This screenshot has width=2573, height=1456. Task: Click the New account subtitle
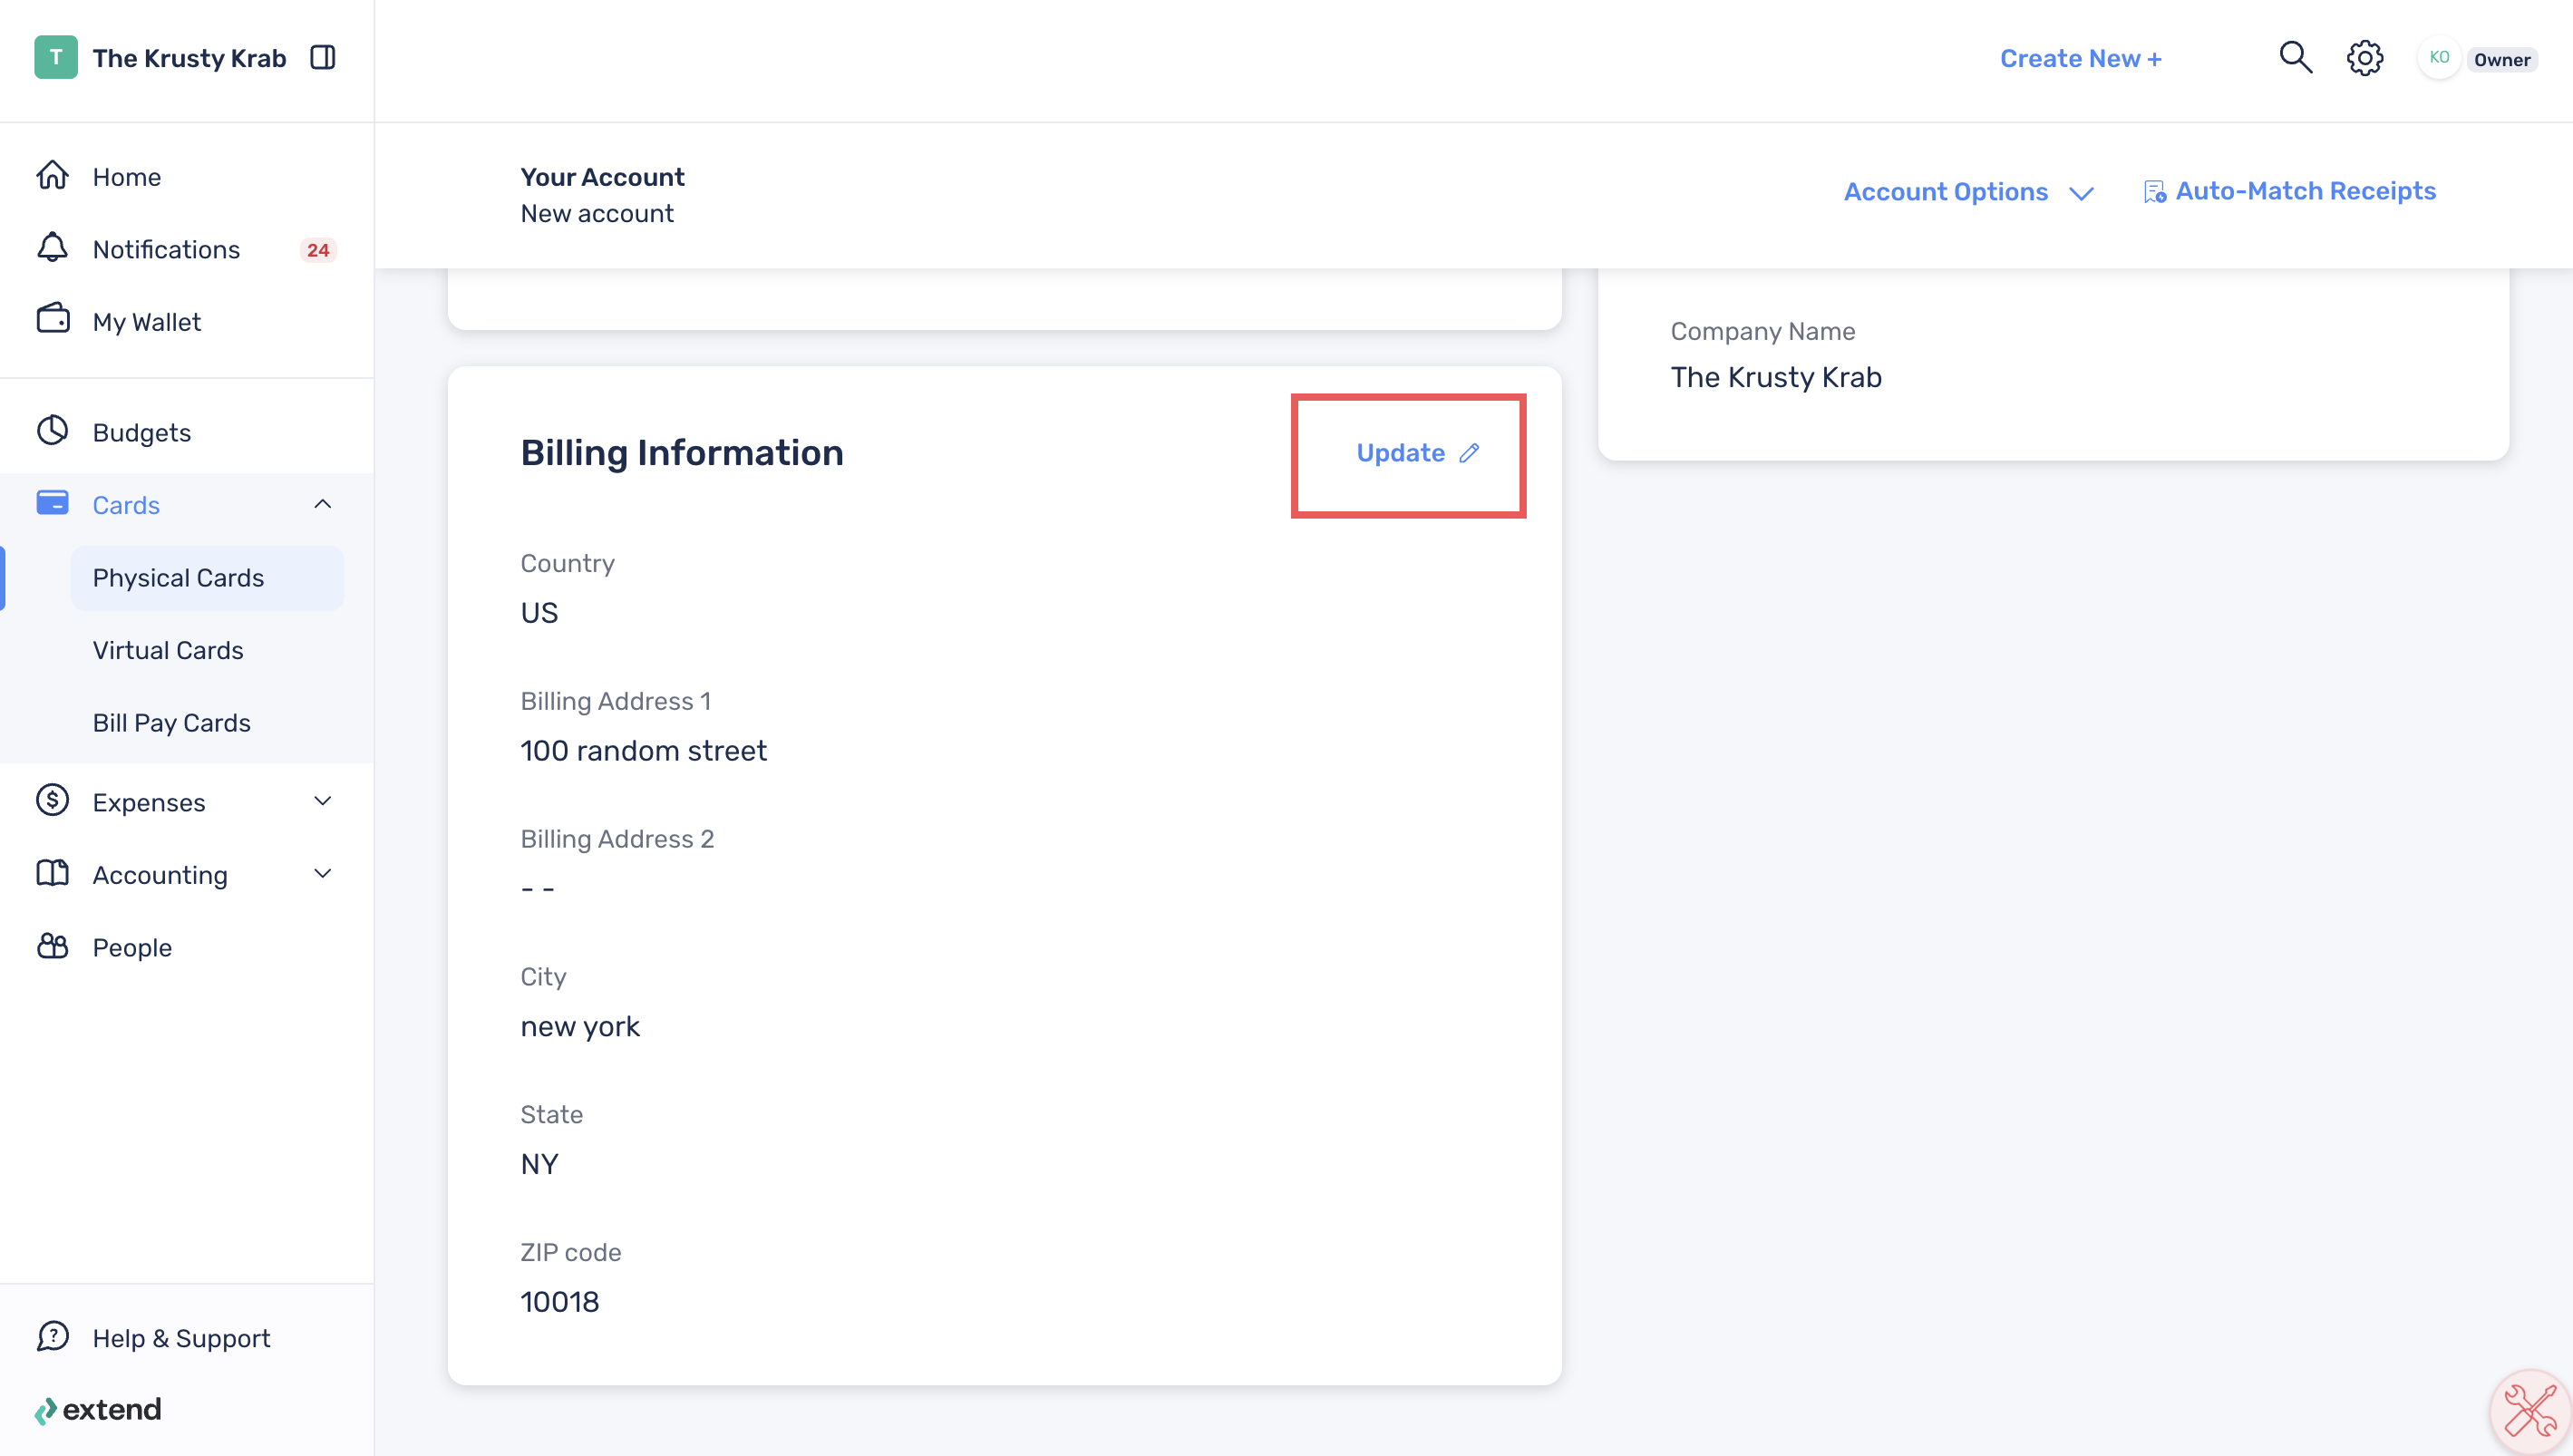click(597, 213)
